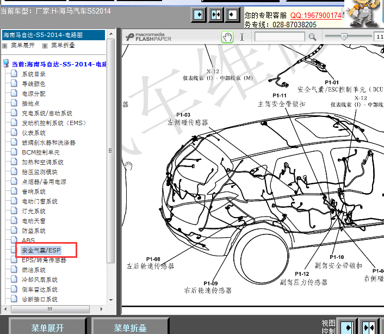
Task: Select ABS in the tree
Action: click(28, 240)
